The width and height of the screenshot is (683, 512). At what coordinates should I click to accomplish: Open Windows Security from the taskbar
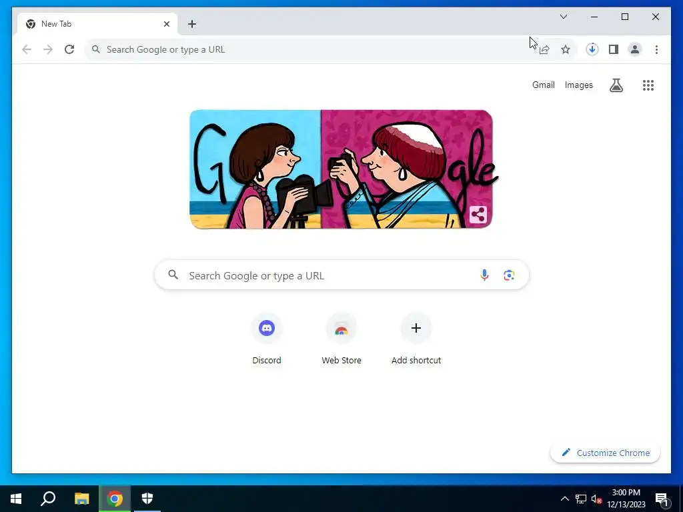[147, 499]
